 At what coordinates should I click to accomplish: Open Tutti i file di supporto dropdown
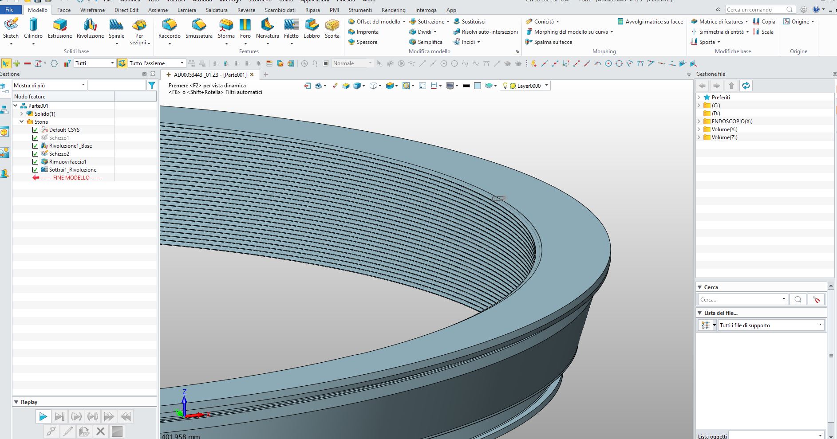[771, 325]
